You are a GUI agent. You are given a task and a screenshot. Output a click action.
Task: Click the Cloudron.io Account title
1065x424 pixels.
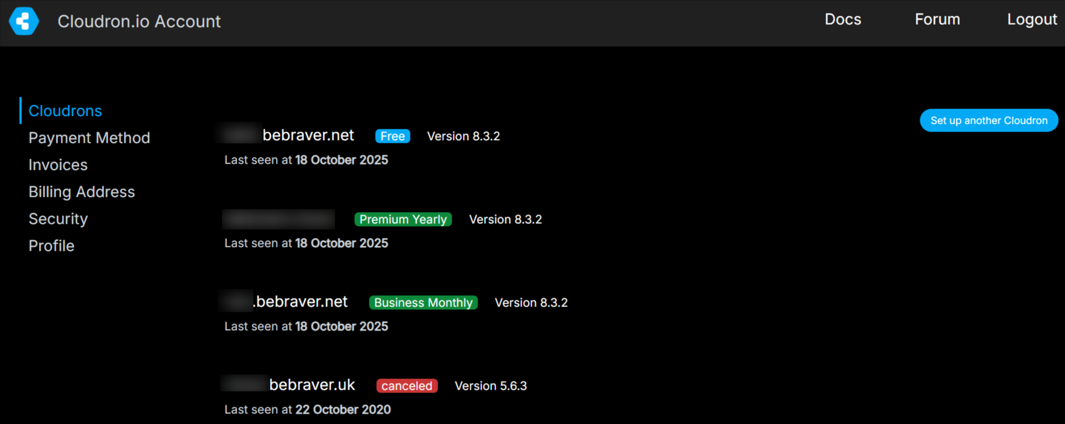pos(139,21)
